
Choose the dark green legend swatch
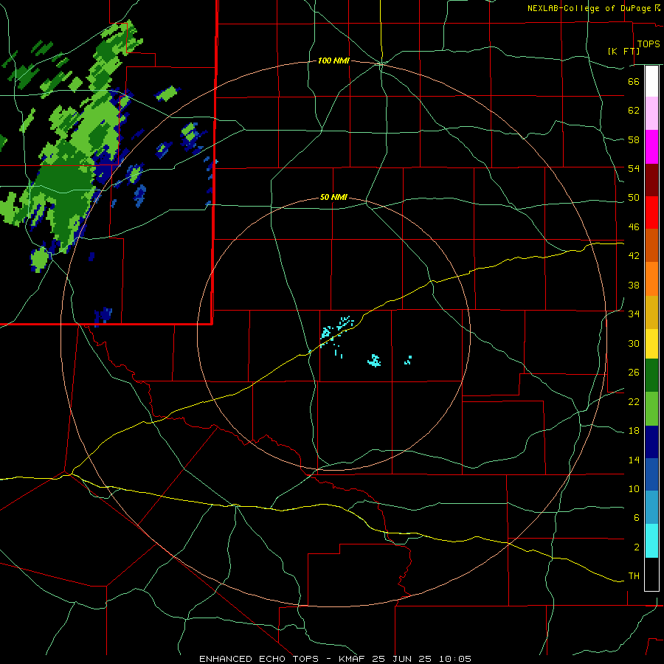point(651,376)
